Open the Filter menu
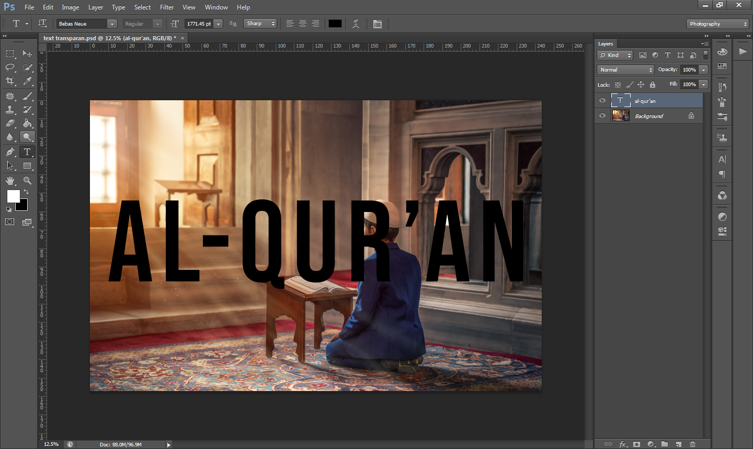Image resolution: width=753 pixels, height=449 pixels. point(167,7)
